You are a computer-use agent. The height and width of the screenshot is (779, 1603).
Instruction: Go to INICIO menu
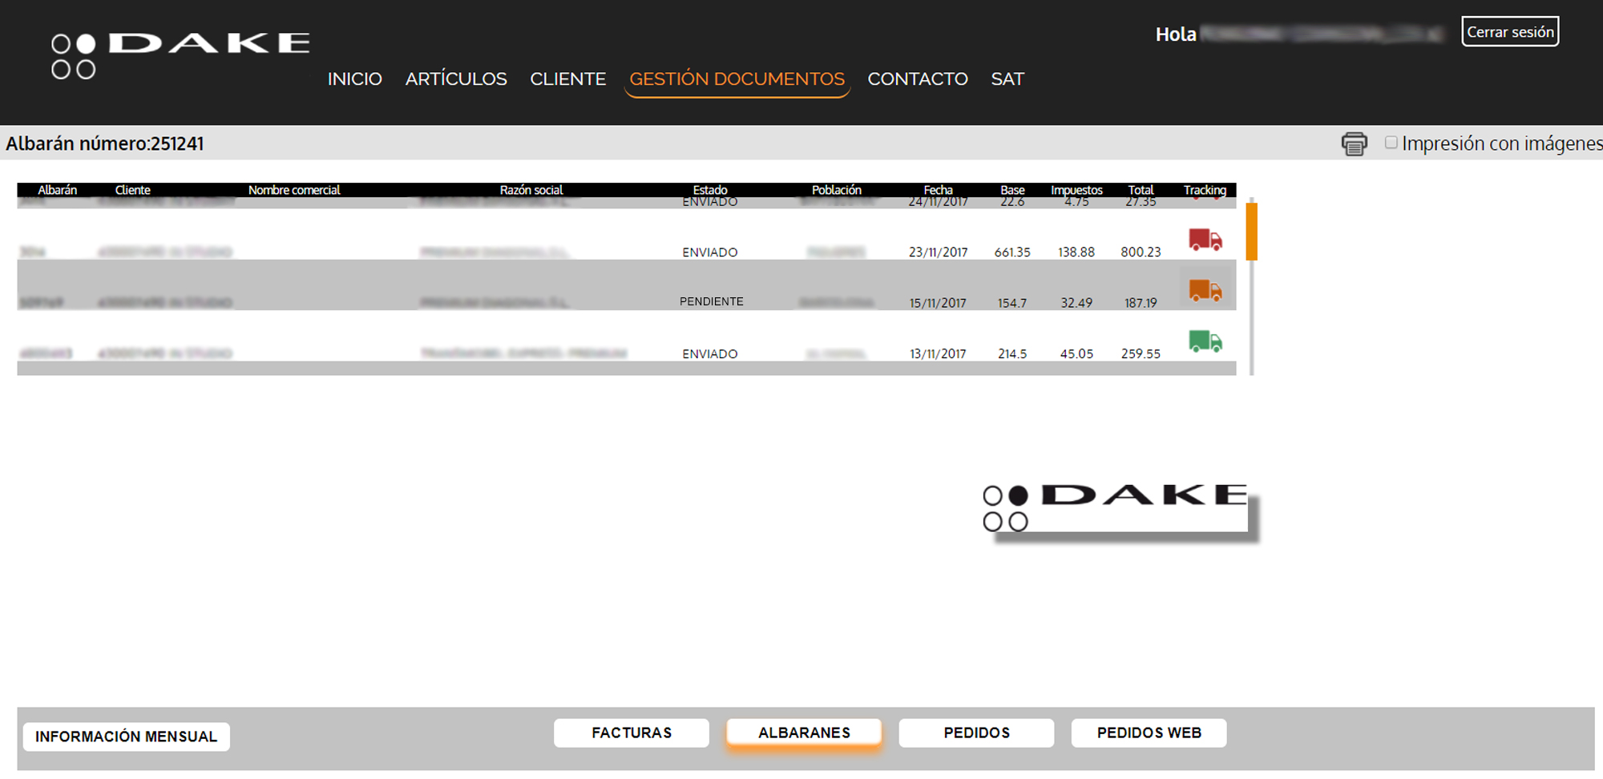click(354, 79)
